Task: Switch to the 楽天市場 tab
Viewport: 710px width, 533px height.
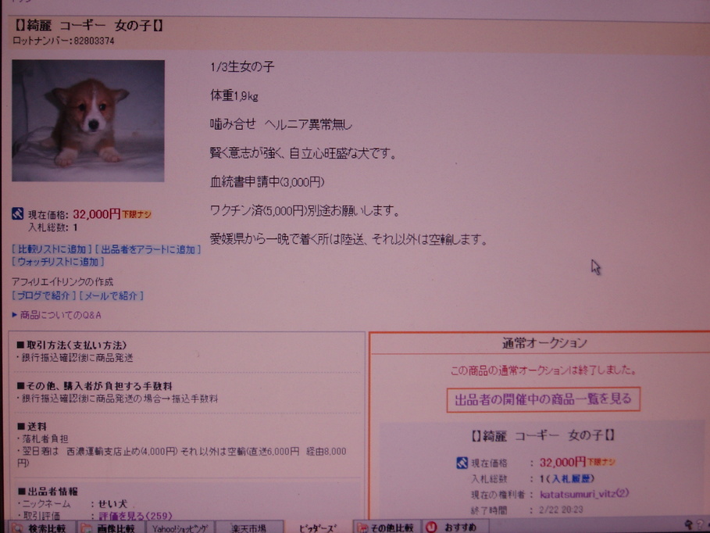Action: coord(250,528)
